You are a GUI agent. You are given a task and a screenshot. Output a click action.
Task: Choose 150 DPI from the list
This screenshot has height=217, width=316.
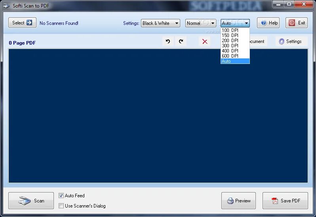coord(235,36)
